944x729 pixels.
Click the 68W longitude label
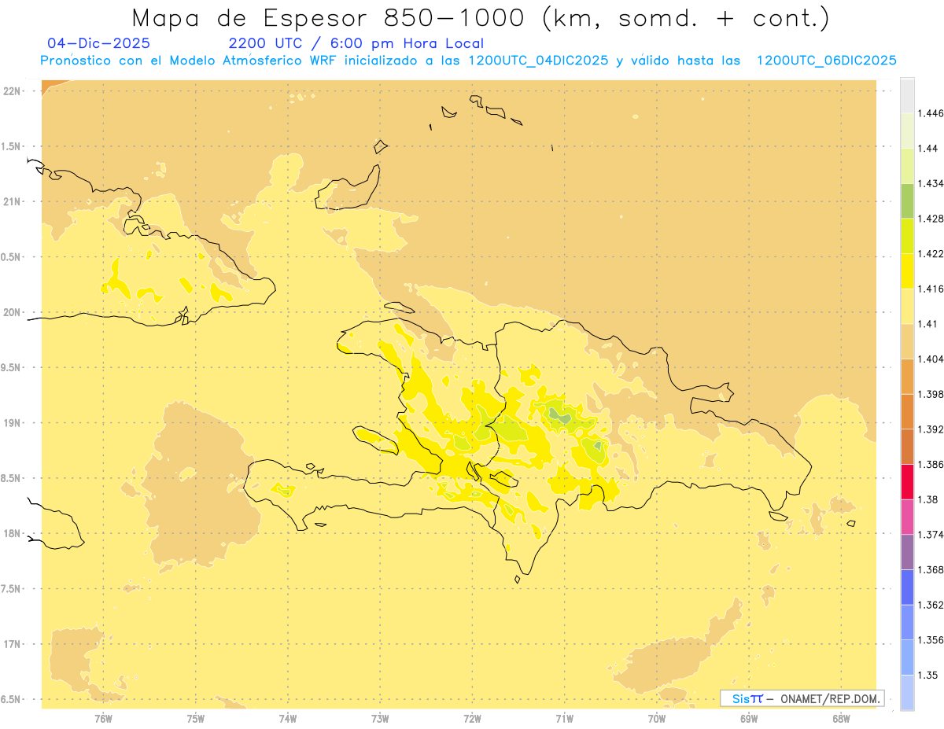pos(841,718)
